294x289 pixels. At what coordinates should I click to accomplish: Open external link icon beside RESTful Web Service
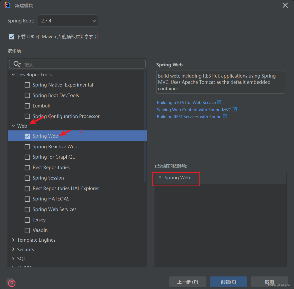pyautogui.click(x=219, y=102)
